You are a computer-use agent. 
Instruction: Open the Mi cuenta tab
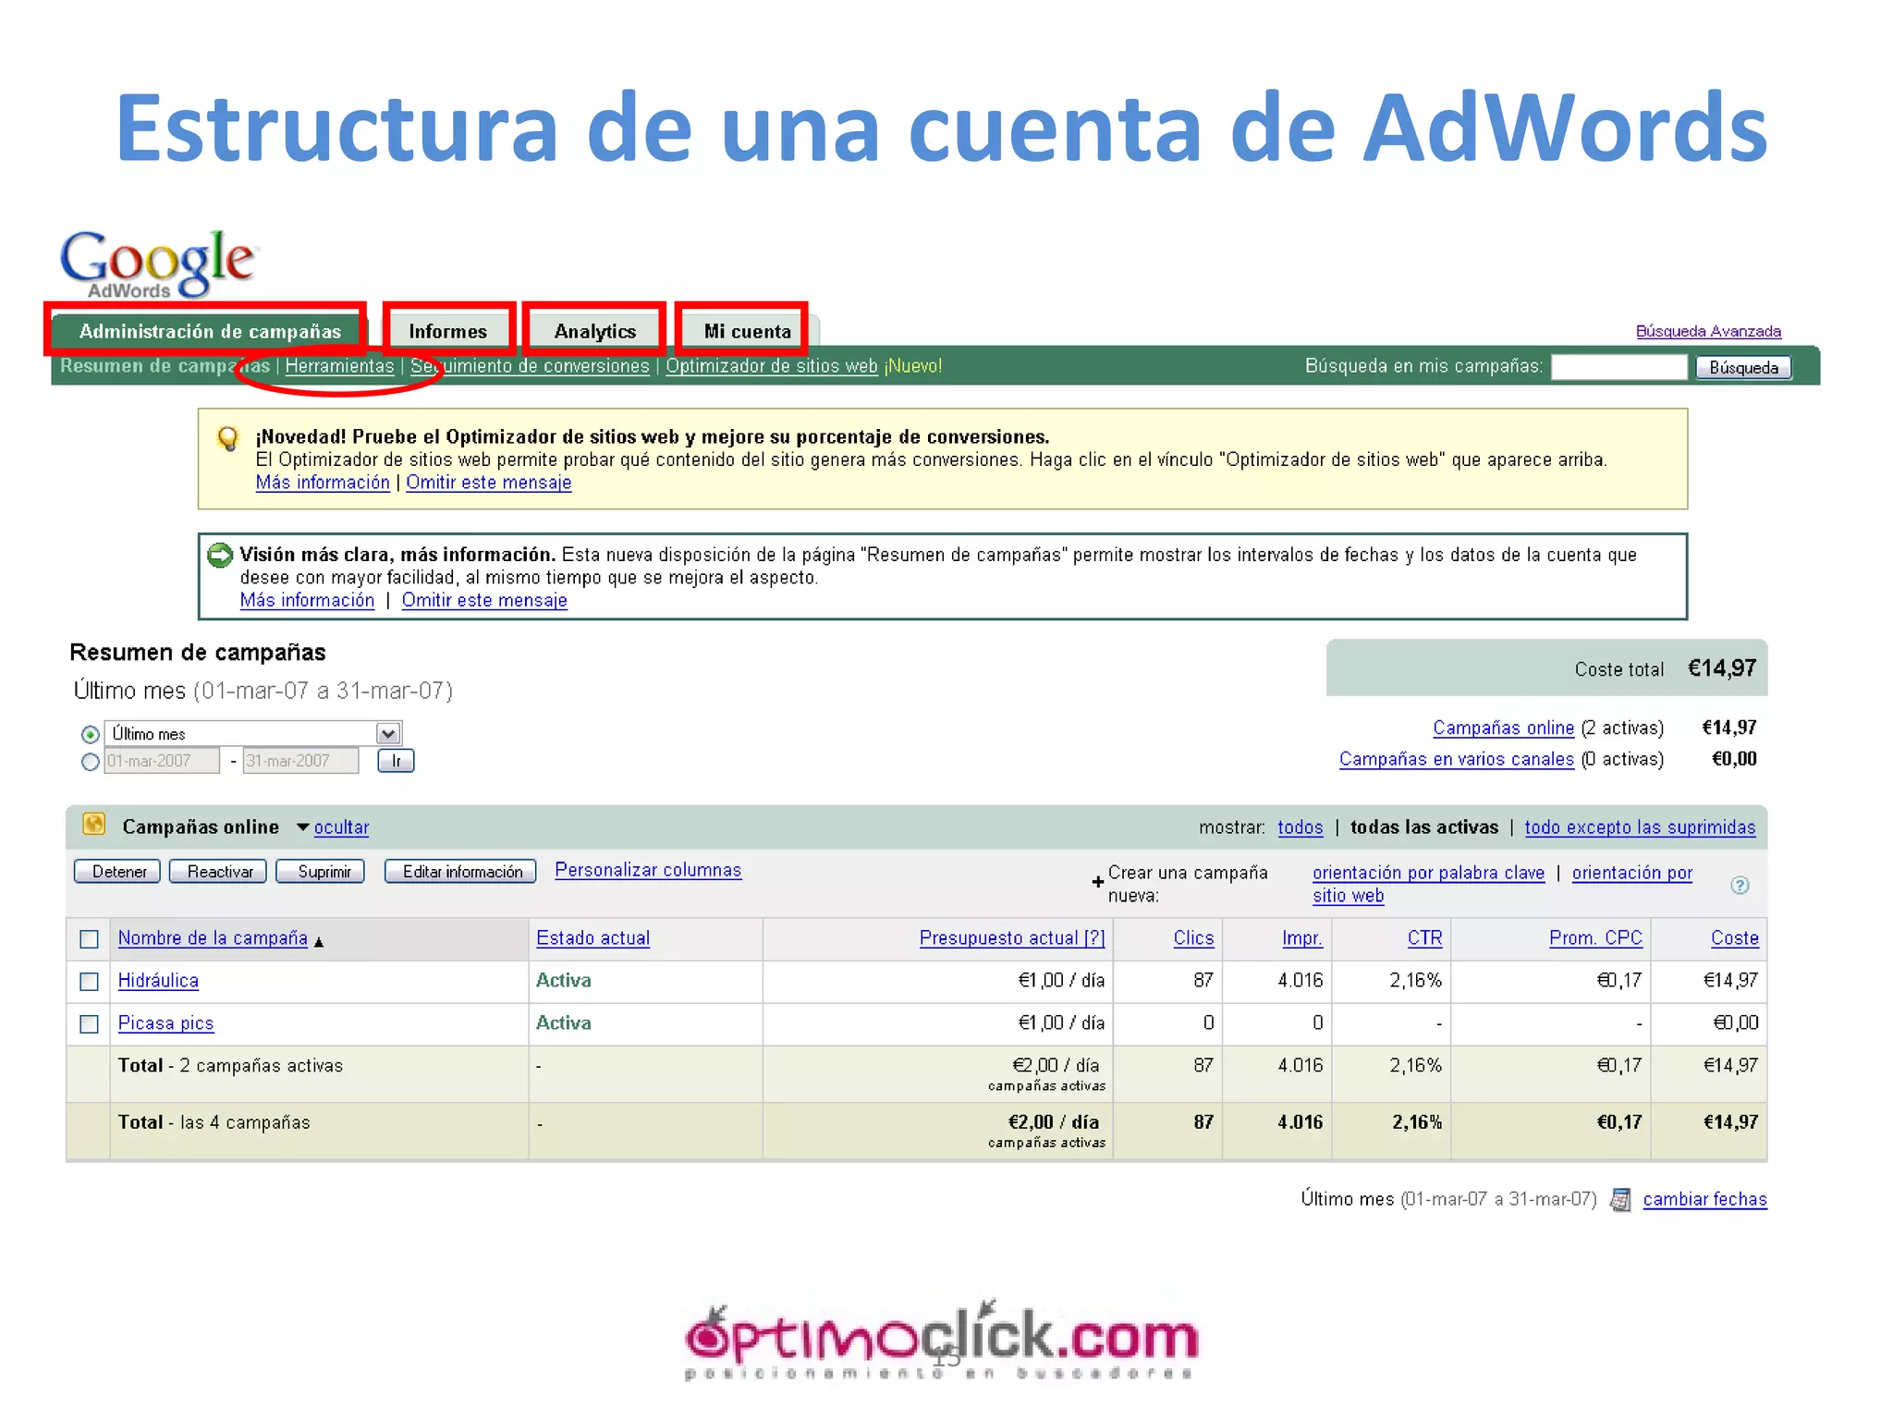pos(748,331)
